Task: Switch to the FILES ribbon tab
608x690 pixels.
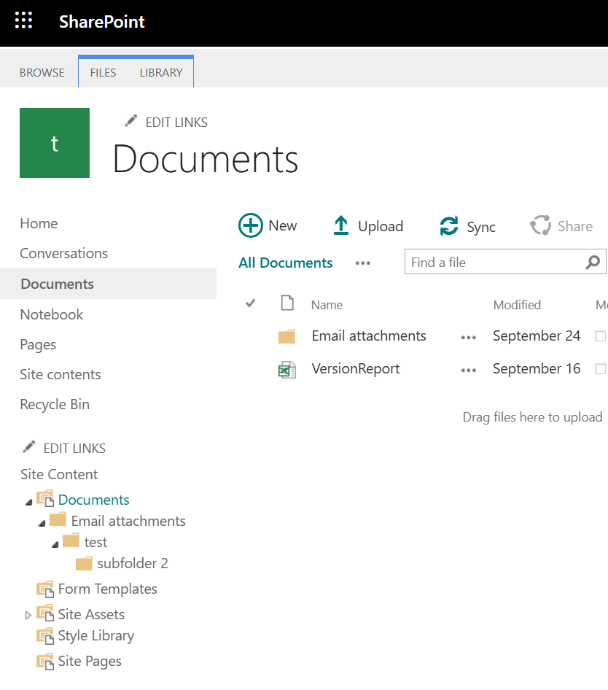Action: pyautogui.click(x=103, y=73)
